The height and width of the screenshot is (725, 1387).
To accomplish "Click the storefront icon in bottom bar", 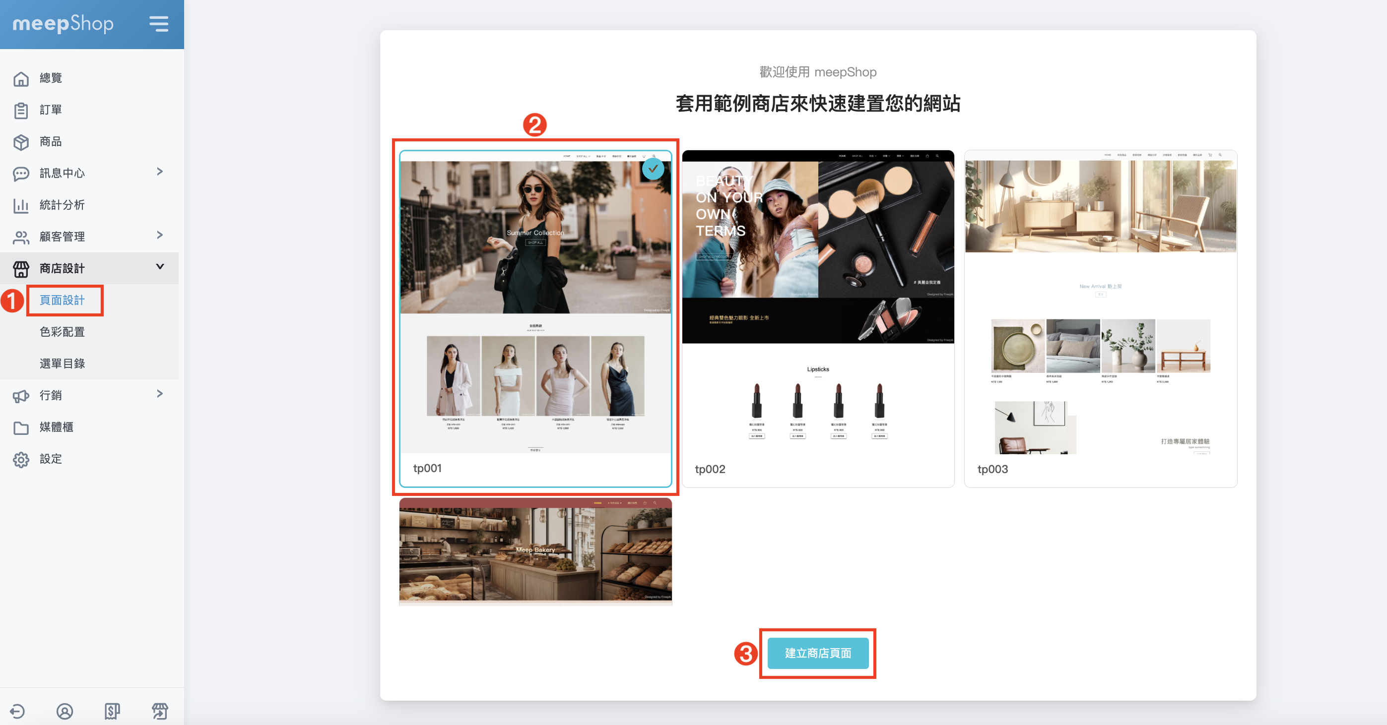I will click(x=159, y=711).
